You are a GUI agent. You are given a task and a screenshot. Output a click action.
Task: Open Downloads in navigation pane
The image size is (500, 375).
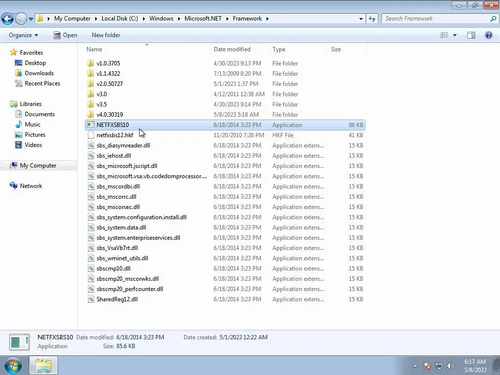coord(39,73)
